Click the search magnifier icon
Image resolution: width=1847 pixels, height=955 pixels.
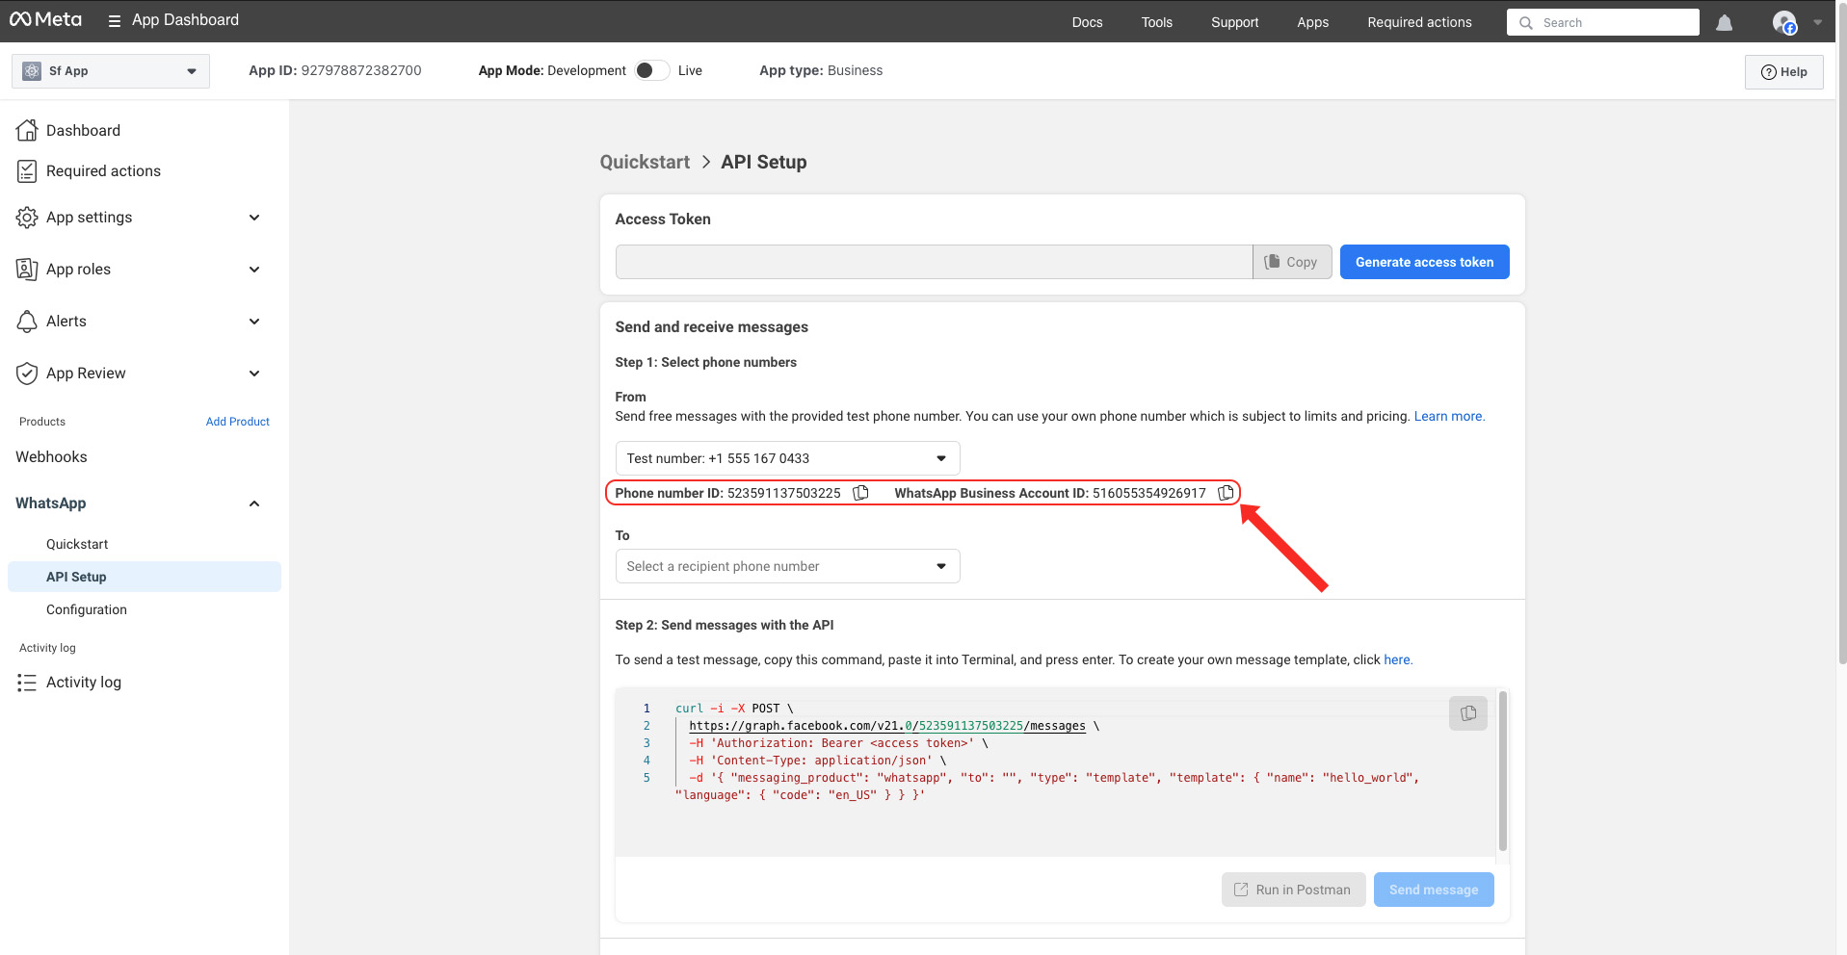1526,23
